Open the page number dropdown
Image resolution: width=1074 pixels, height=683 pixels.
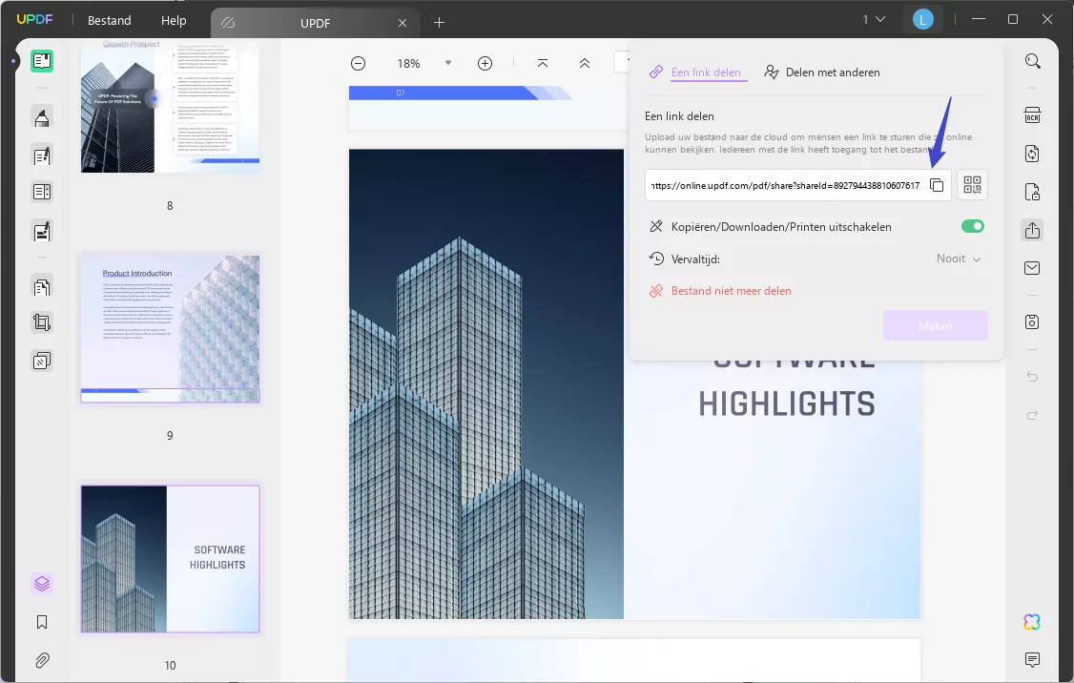(872, 18)
